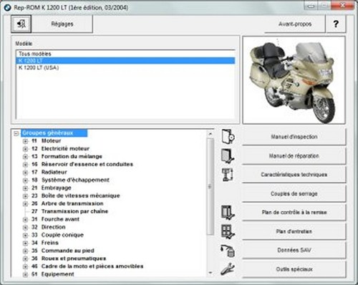Click the Caractéristiques techniques icon
This screenshot has height=285, width=358.
point(228,175)
